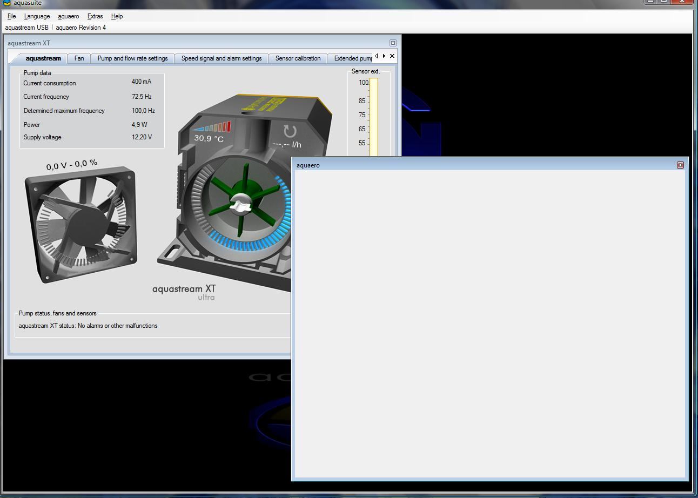Click the aquastream XT panel title bar
Screen dimensions: 698x498
203,43
